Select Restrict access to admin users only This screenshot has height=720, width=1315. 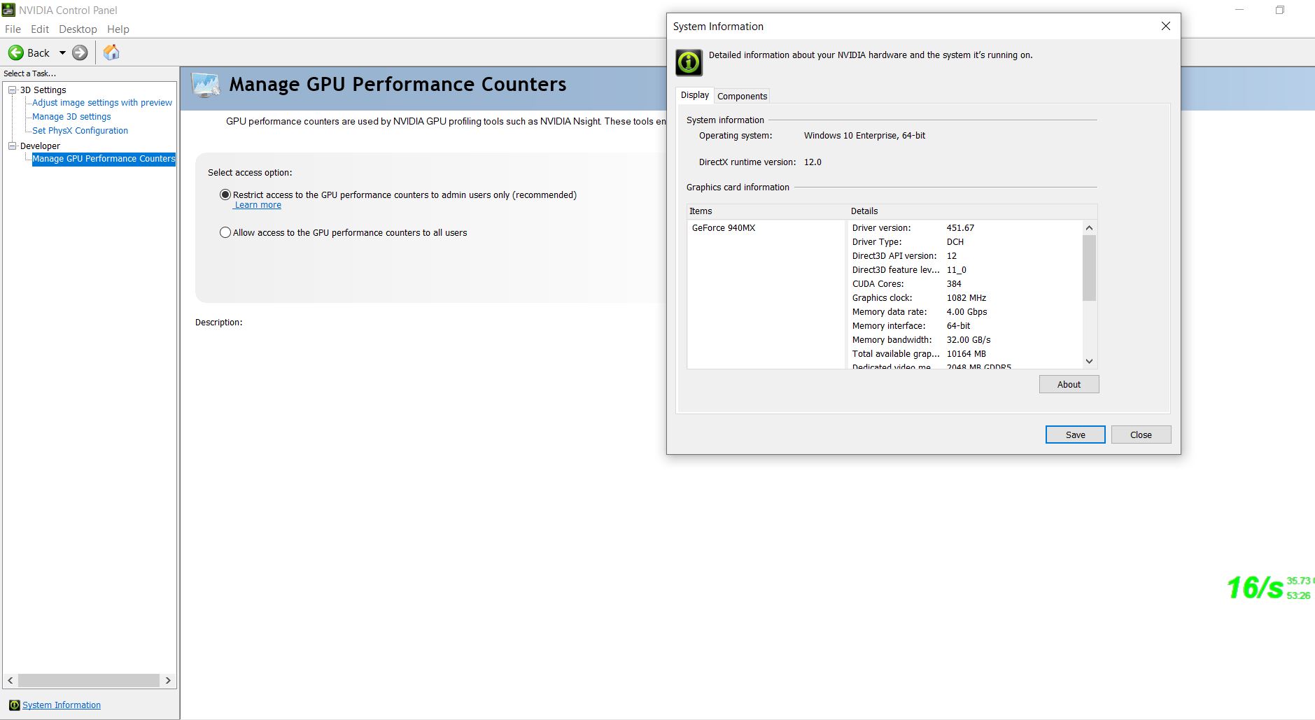click(x=225, y=195)
